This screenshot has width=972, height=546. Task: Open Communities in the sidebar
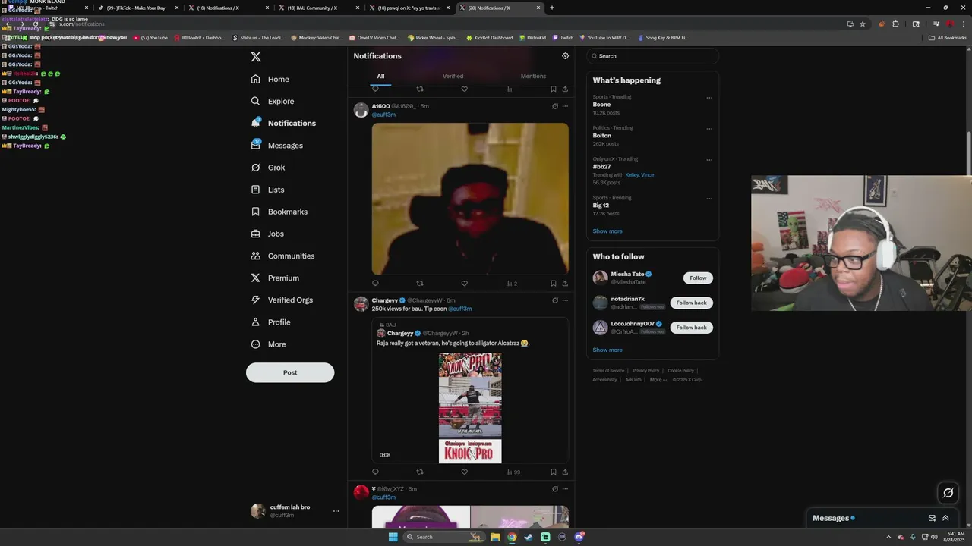[x=282, y=256]
